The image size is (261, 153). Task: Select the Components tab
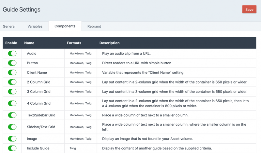[x=65, y=26]
